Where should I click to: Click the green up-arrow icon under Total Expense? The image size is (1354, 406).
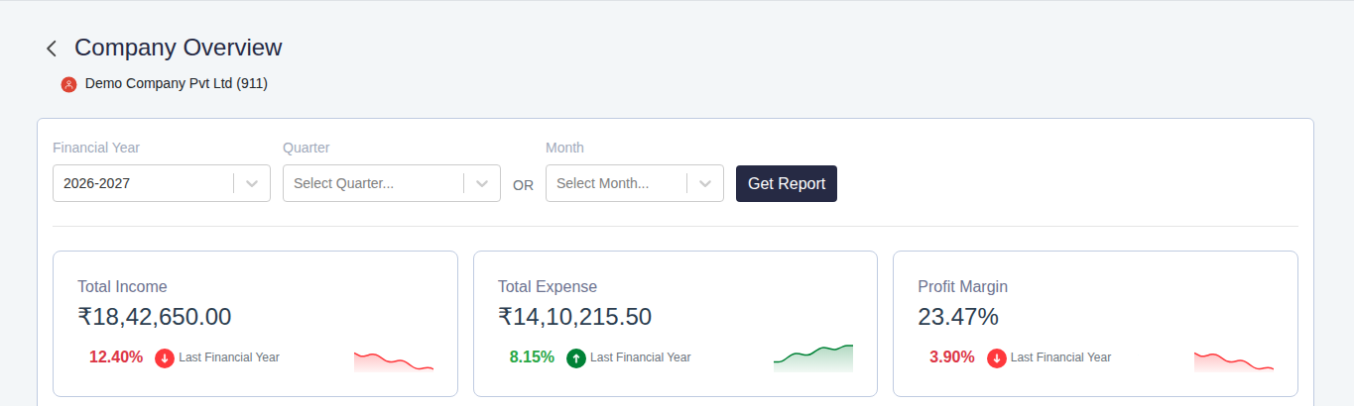point(576,358)
